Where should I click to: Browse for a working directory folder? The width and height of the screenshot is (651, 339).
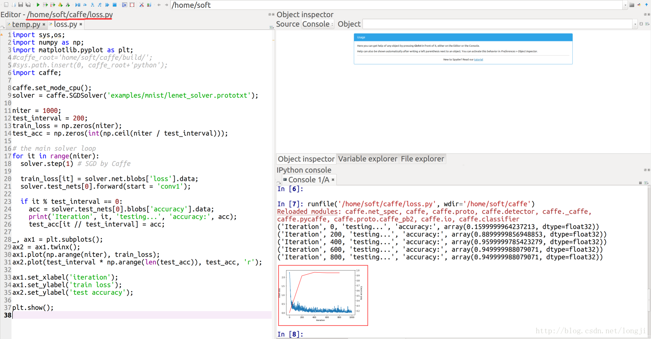click(x=632, y=5)
